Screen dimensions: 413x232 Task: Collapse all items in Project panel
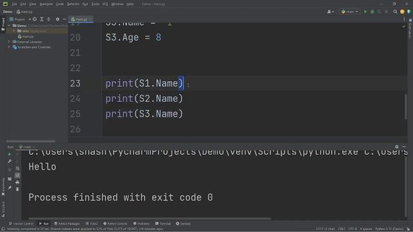click(48, 19)
